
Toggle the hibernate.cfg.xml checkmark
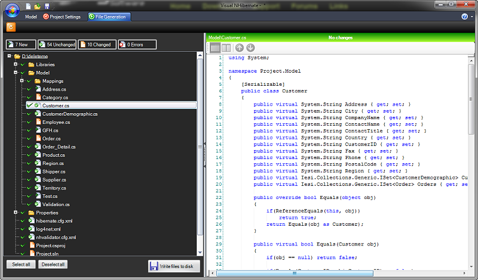(x=22, y=221)
